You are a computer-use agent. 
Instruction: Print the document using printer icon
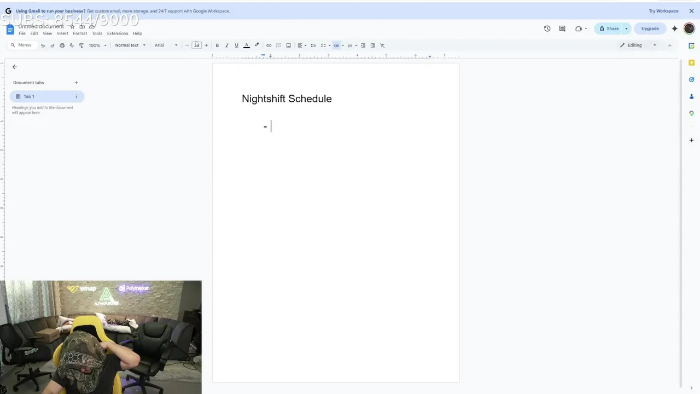pyautogui.click(x=62, y=45)
